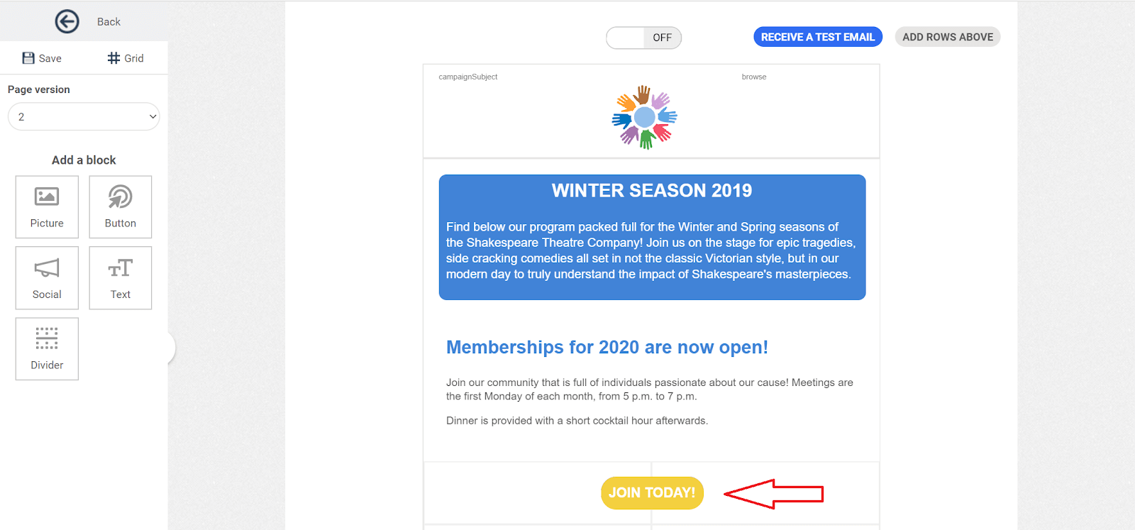This screenshot has height=530, width=1135.
Task: Collapse the left sidebar panel handle
Action: (171, 348)
